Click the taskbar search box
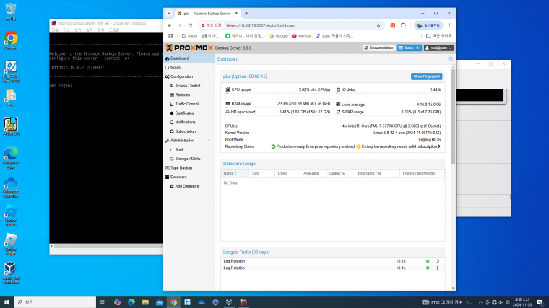The height and width of the screenshot is (308, 549). (x=55, y=302)
